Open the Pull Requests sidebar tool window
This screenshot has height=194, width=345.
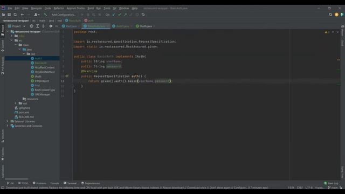tap(3, 66)
